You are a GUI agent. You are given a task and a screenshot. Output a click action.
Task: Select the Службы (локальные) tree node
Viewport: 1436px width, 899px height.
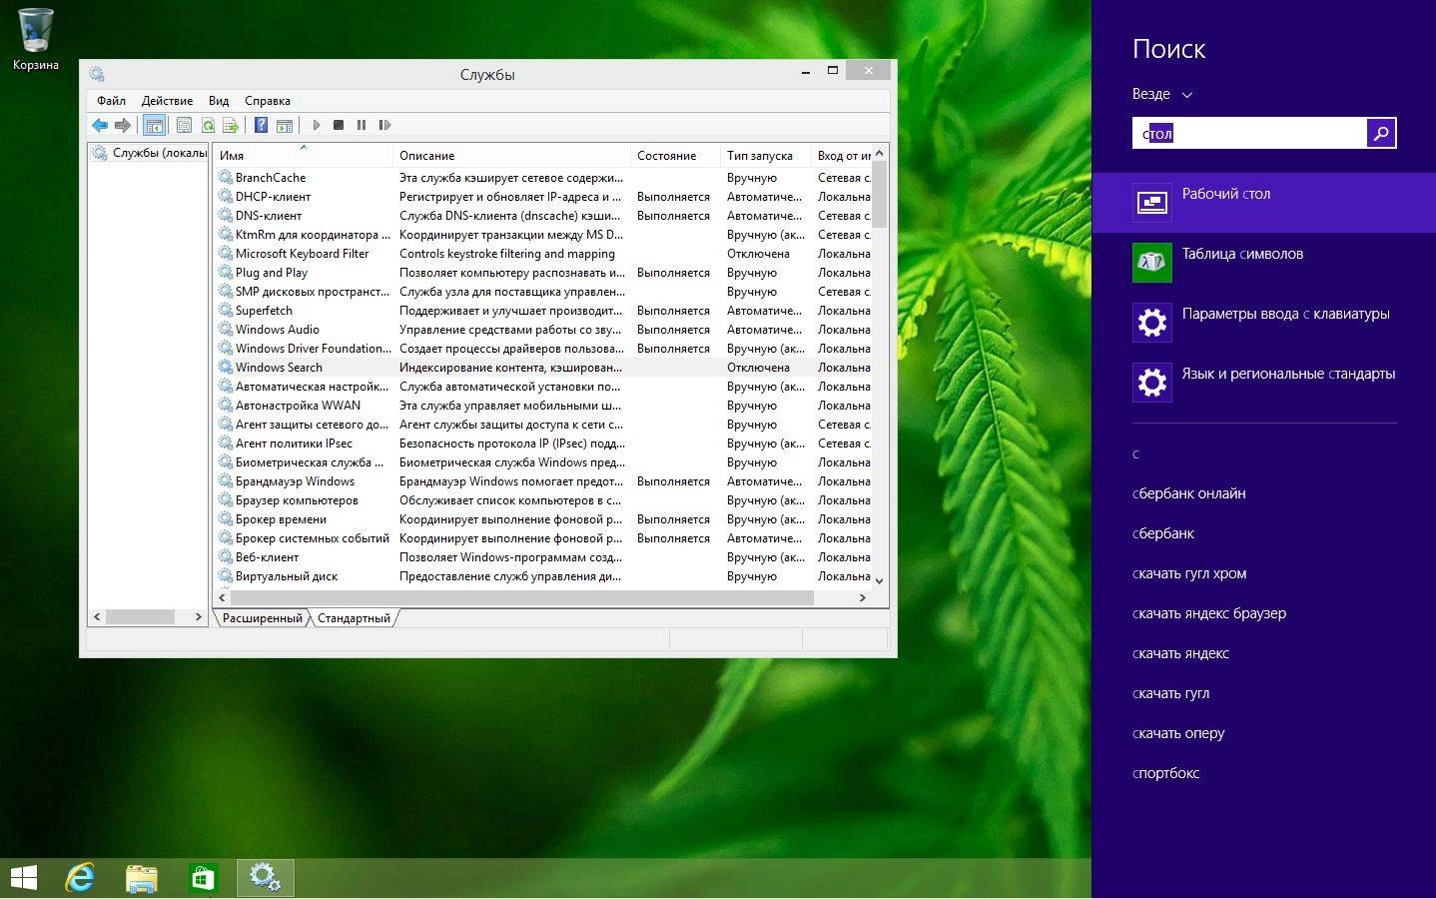pos(150,153)
